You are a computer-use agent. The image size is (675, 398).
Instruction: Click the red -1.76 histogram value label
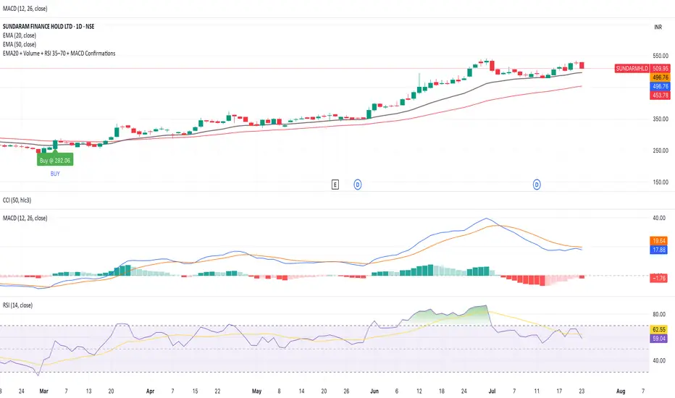pyautogui.click(x=658, y=278)
